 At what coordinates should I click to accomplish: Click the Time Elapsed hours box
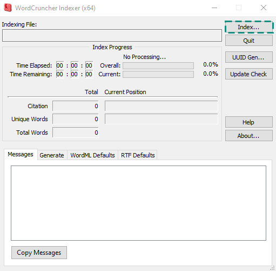60,65
